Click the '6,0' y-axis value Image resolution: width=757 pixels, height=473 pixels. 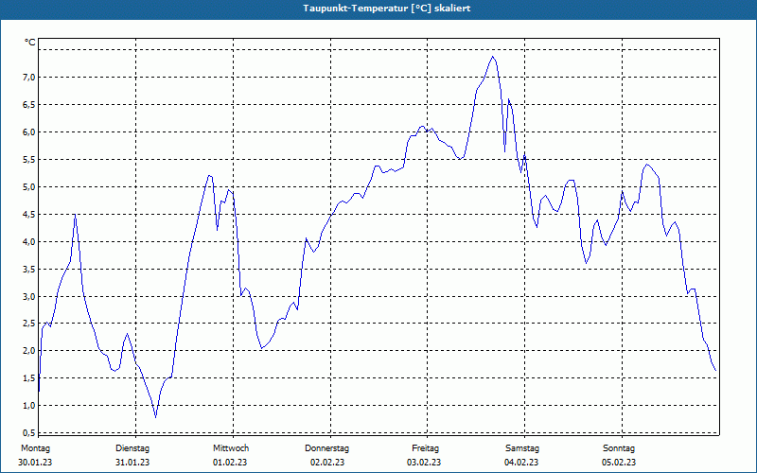tap(29, 132)
